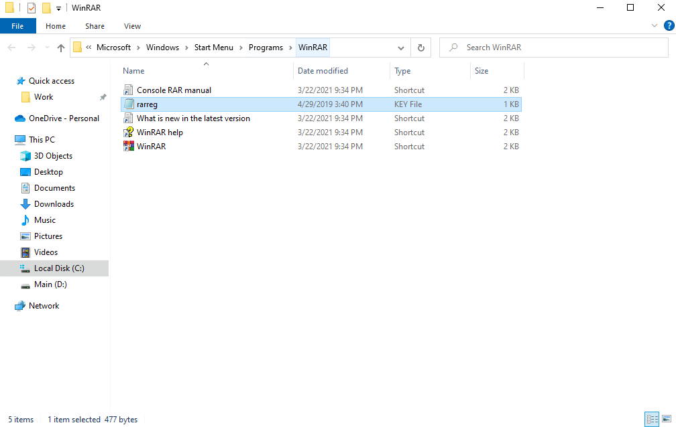Click KEY File type cell
This screenshot has height=427, width=676.
pos(408,104)
